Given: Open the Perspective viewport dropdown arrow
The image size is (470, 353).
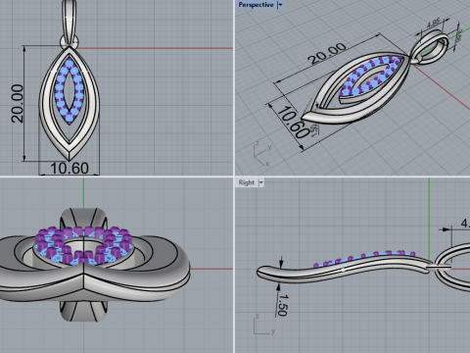Looking at the screenshot, I should 280,5.
